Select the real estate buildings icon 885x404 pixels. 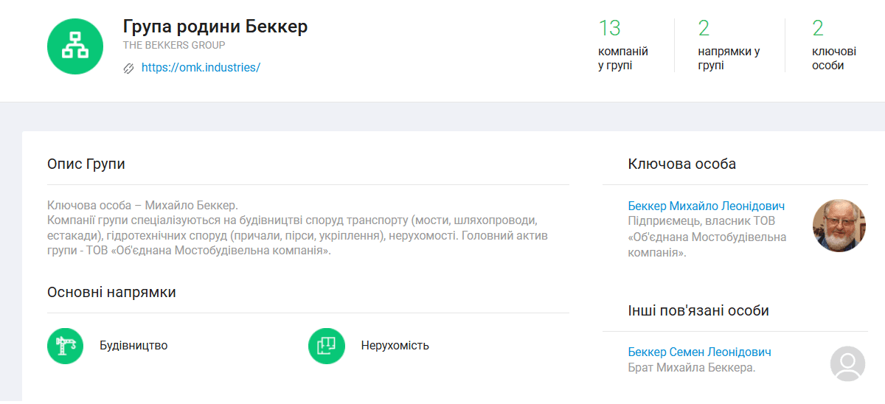327,346
